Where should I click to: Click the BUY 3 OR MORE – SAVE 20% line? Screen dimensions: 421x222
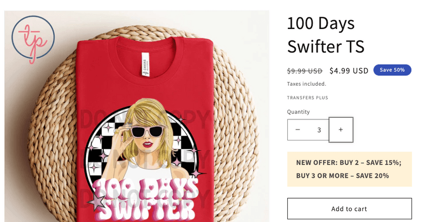click(343, 176)
